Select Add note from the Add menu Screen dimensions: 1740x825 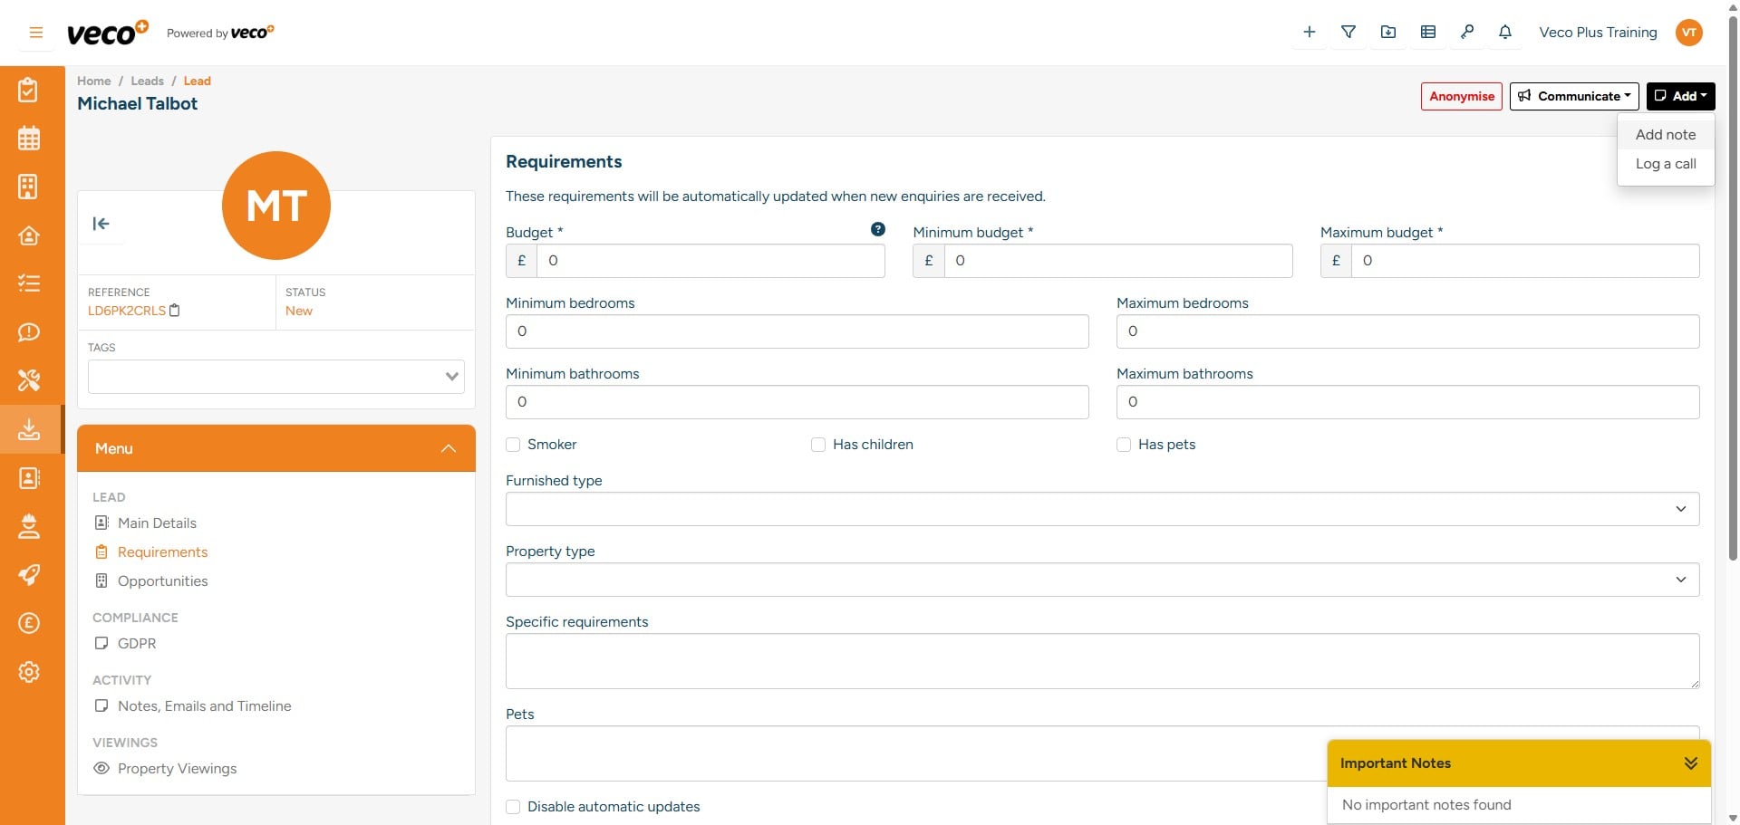coord(1666,134)
